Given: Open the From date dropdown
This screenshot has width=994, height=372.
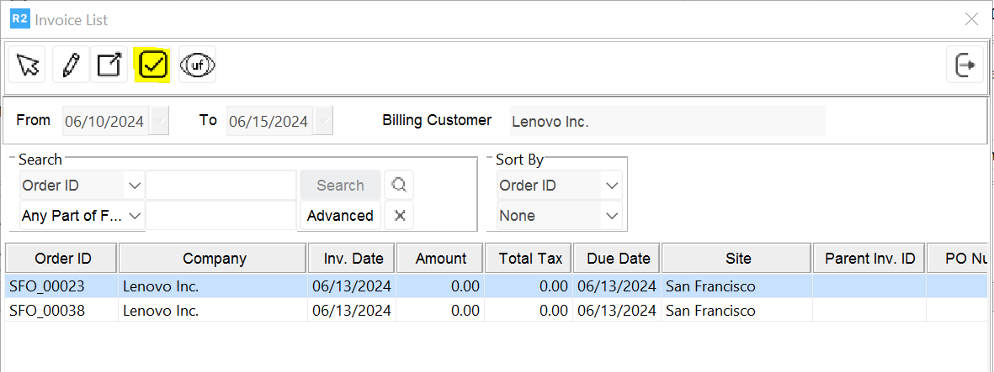Looking at the screenshot, I should (x=160, y=121).
